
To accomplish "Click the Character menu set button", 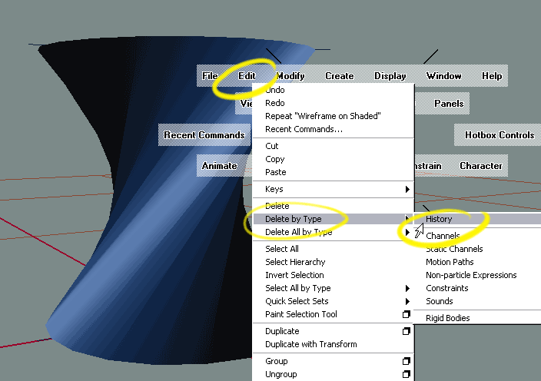I will pos(480,166).
